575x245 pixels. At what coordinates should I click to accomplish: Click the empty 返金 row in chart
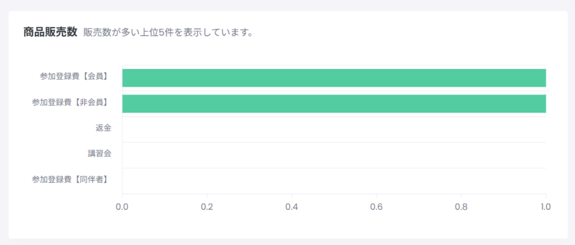[334, 130]
